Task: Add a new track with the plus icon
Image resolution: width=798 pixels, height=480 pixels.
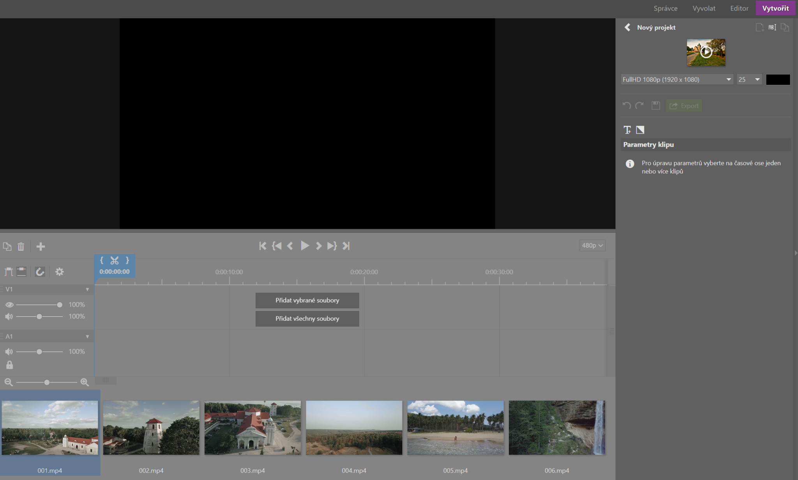Action: tap(41, 246)
